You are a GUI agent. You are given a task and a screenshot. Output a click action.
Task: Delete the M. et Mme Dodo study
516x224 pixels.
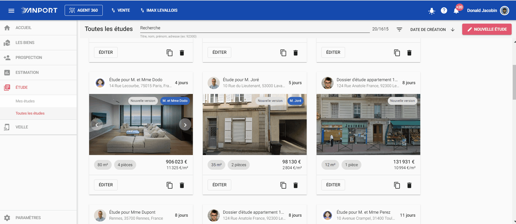click(182, 185)
